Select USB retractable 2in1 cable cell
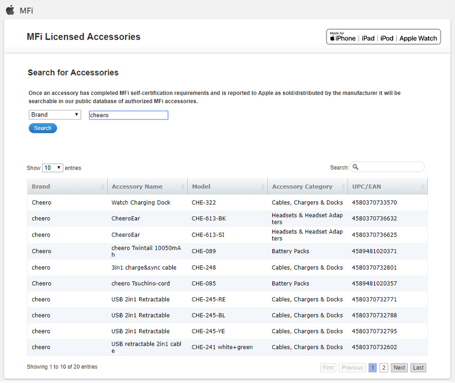 coord(146,347)
